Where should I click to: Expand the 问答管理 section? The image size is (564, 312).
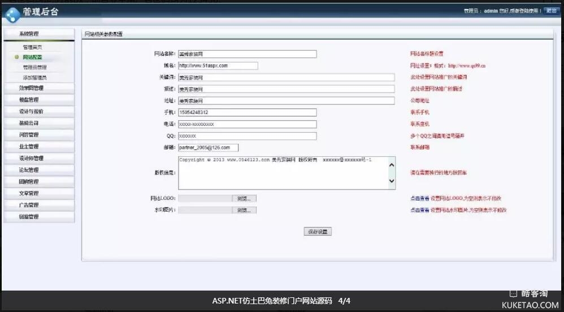pos(39,135)
